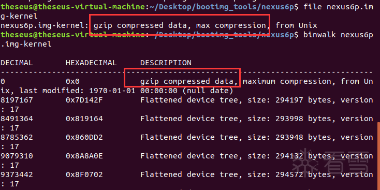This screenshot has width=380, height=190.
Task: Click decimal offset 9079310
Action: (17, 156)
